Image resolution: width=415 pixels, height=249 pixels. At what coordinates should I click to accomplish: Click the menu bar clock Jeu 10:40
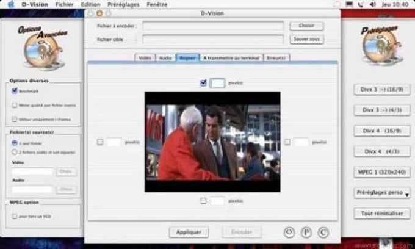395,4
